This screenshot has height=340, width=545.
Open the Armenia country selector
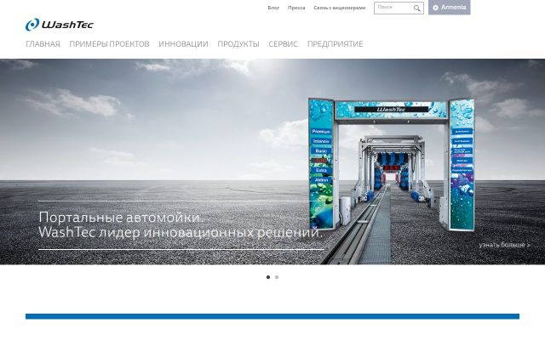pyautogui.click(x=449, y=8)
